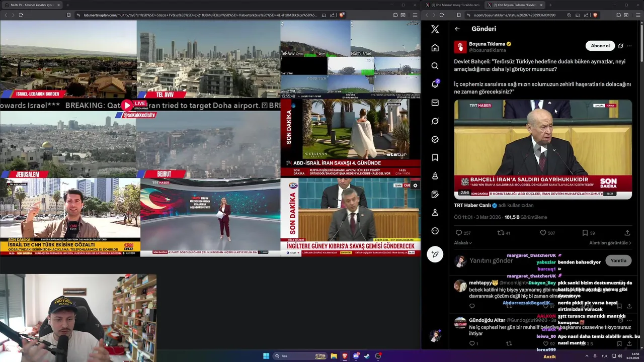Reload the Multi TV page in the left window
644x362 pixels.
(21, 15)
